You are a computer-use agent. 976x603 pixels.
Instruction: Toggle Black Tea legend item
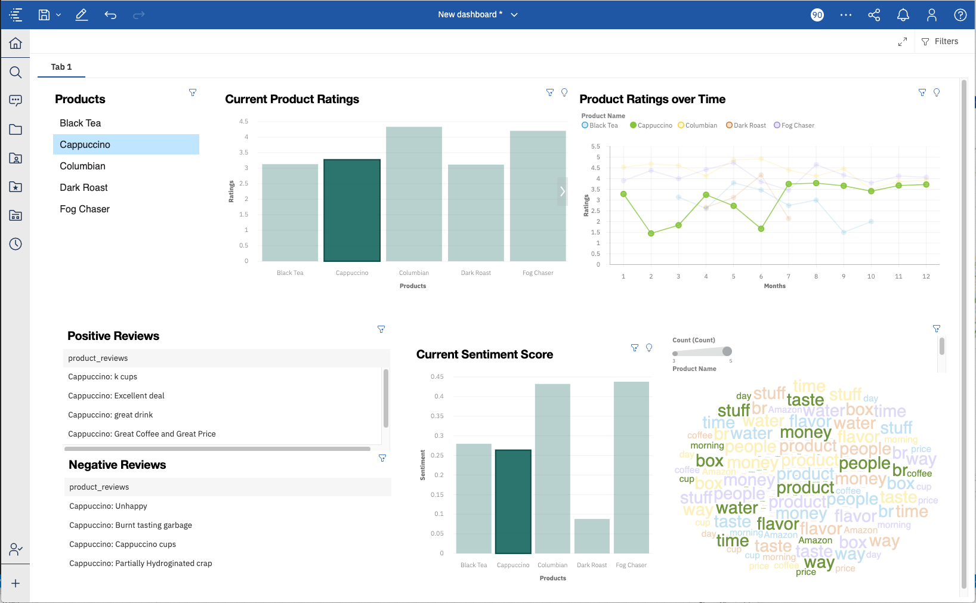[600, 125]
